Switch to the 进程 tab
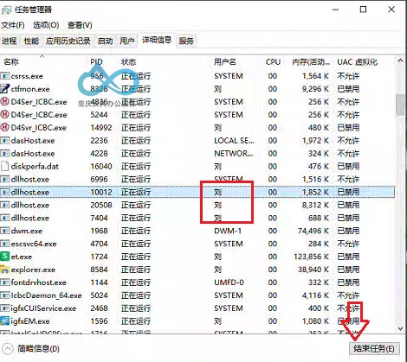 [x=10, y=41]
